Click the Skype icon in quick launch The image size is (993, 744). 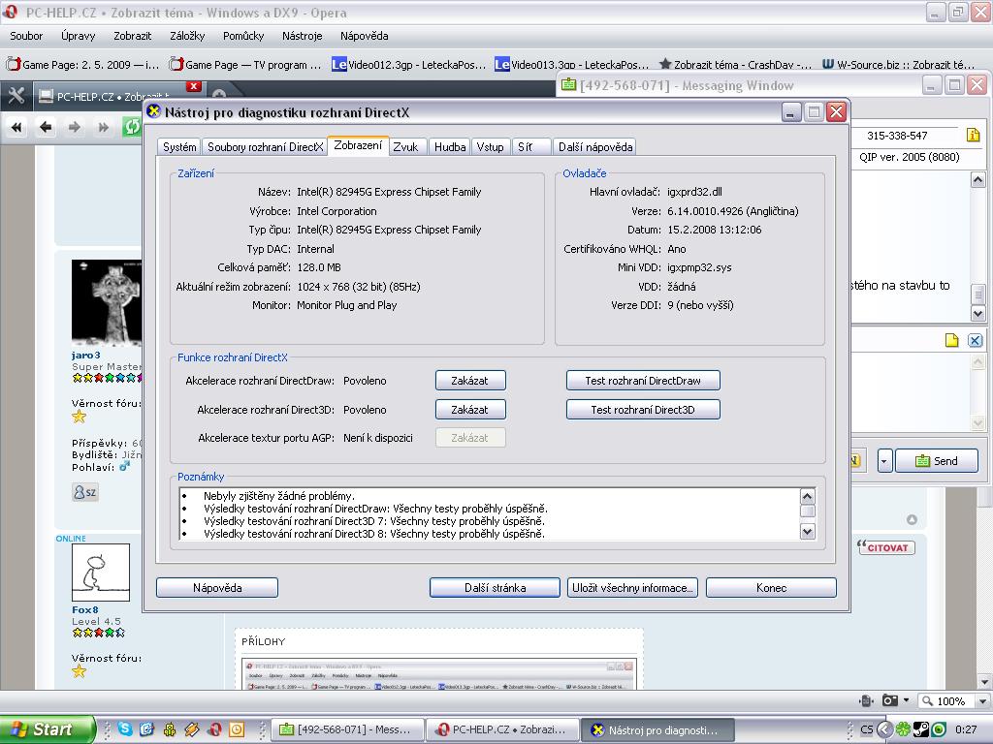pos(125,729)
